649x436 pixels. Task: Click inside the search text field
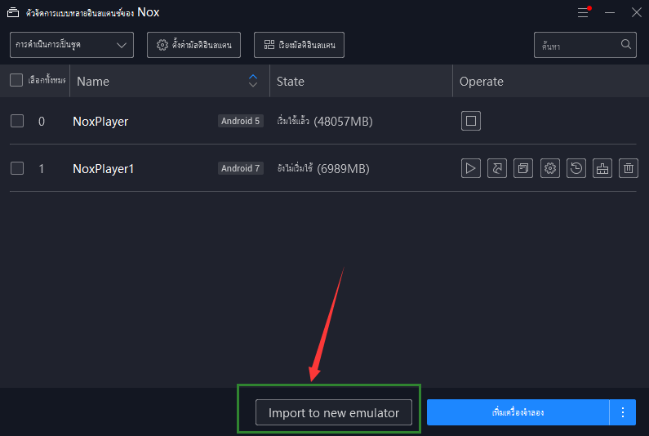[576, 45]
